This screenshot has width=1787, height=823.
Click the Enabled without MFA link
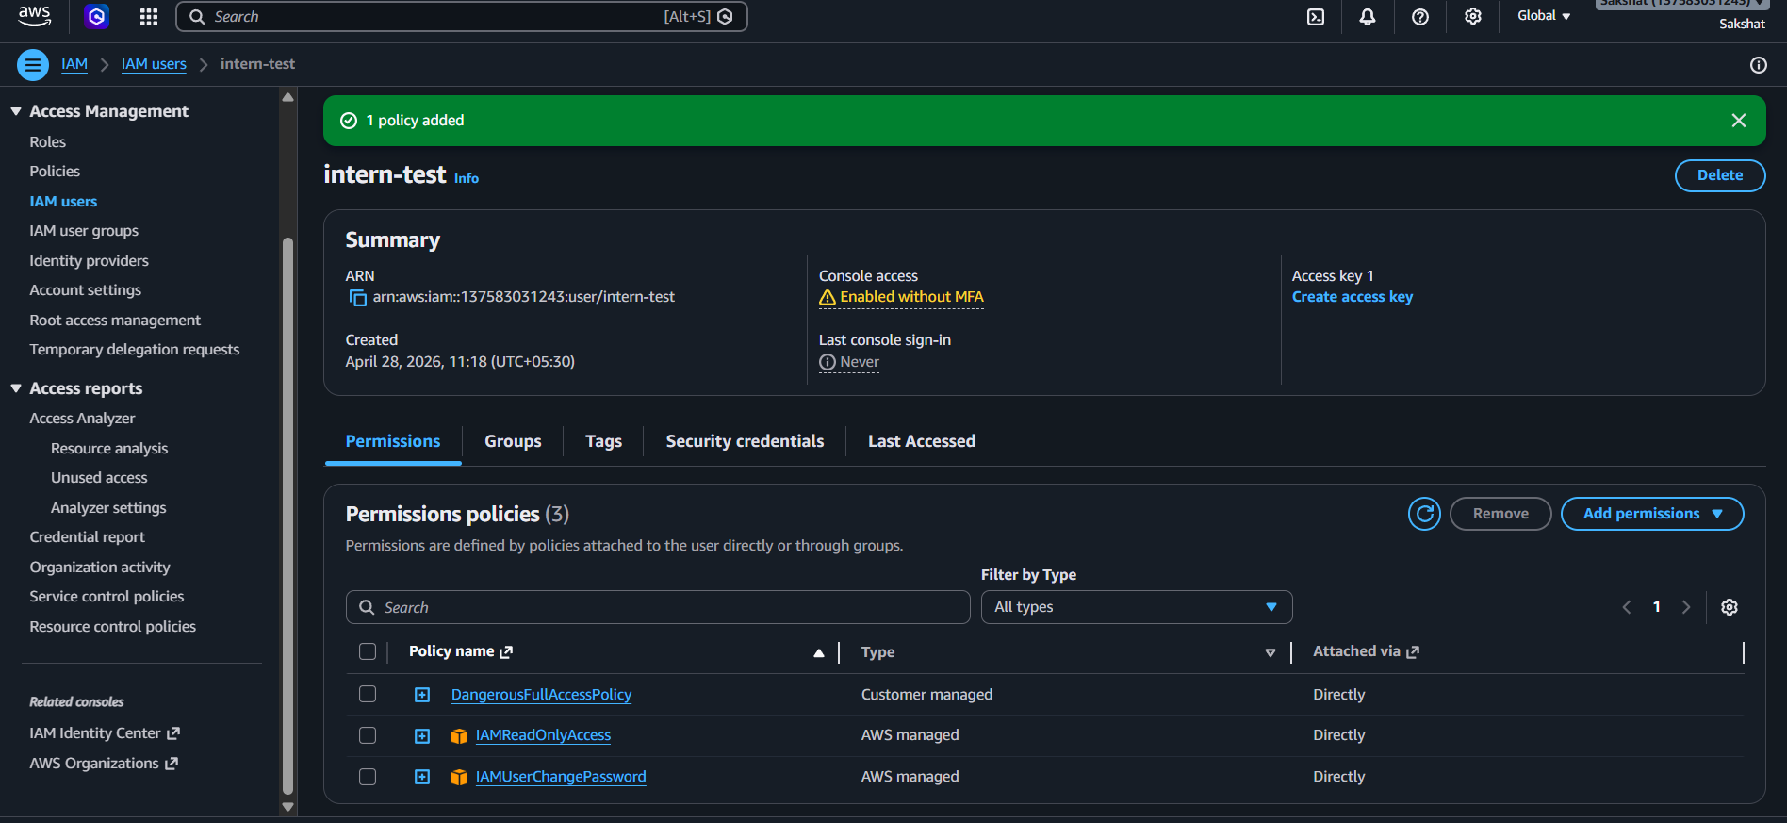click(911, 297)
